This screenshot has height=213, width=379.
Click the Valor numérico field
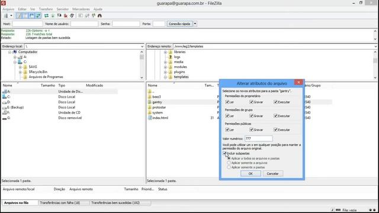click(259, 138)
